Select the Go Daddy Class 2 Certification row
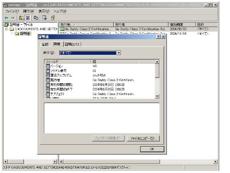The height and width of the screenshot is (173, 230). (138, 29)
